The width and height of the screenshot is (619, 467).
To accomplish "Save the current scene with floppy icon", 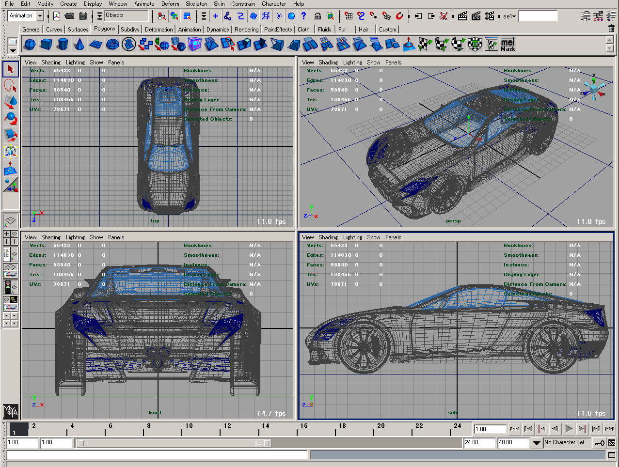I will click(83, 16).
